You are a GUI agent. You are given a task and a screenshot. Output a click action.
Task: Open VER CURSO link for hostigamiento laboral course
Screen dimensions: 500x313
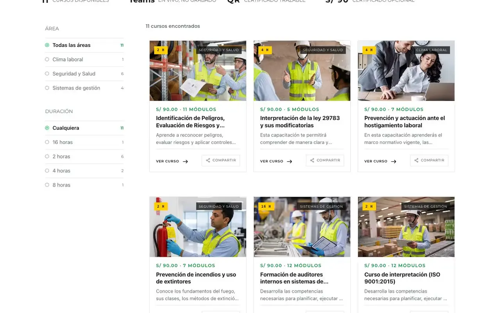point(380,161)
